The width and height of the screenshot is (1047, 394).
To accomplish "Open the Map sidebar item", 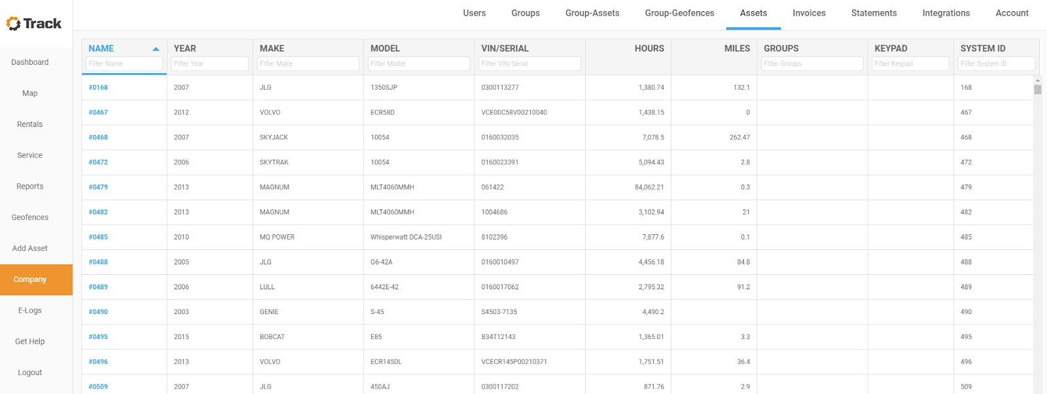I will tap(30, 93).
